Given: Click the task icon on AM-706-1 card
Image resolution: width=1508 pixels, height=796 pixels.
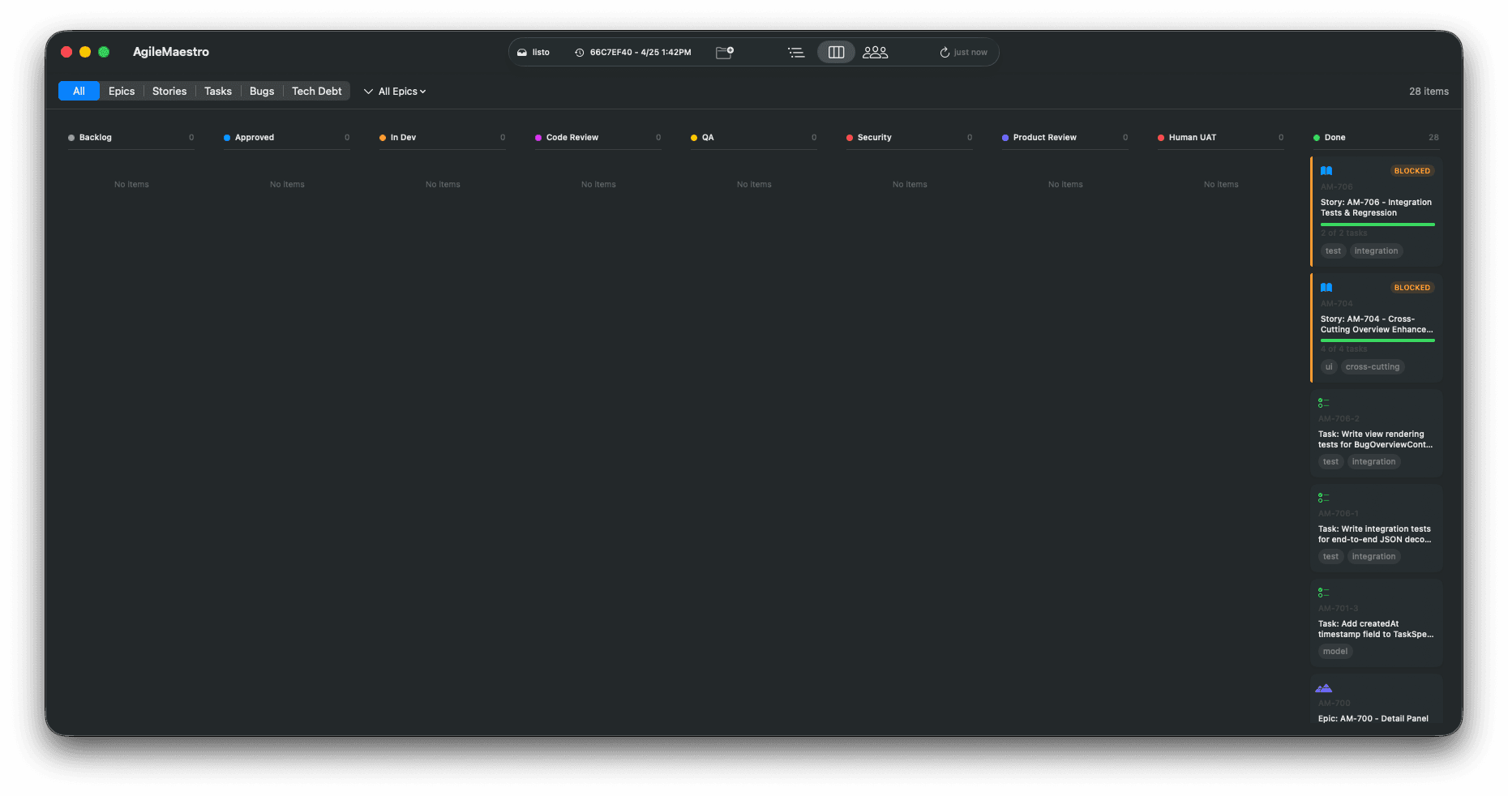Looking at the screenshot, I should (x=1324, y=498).
